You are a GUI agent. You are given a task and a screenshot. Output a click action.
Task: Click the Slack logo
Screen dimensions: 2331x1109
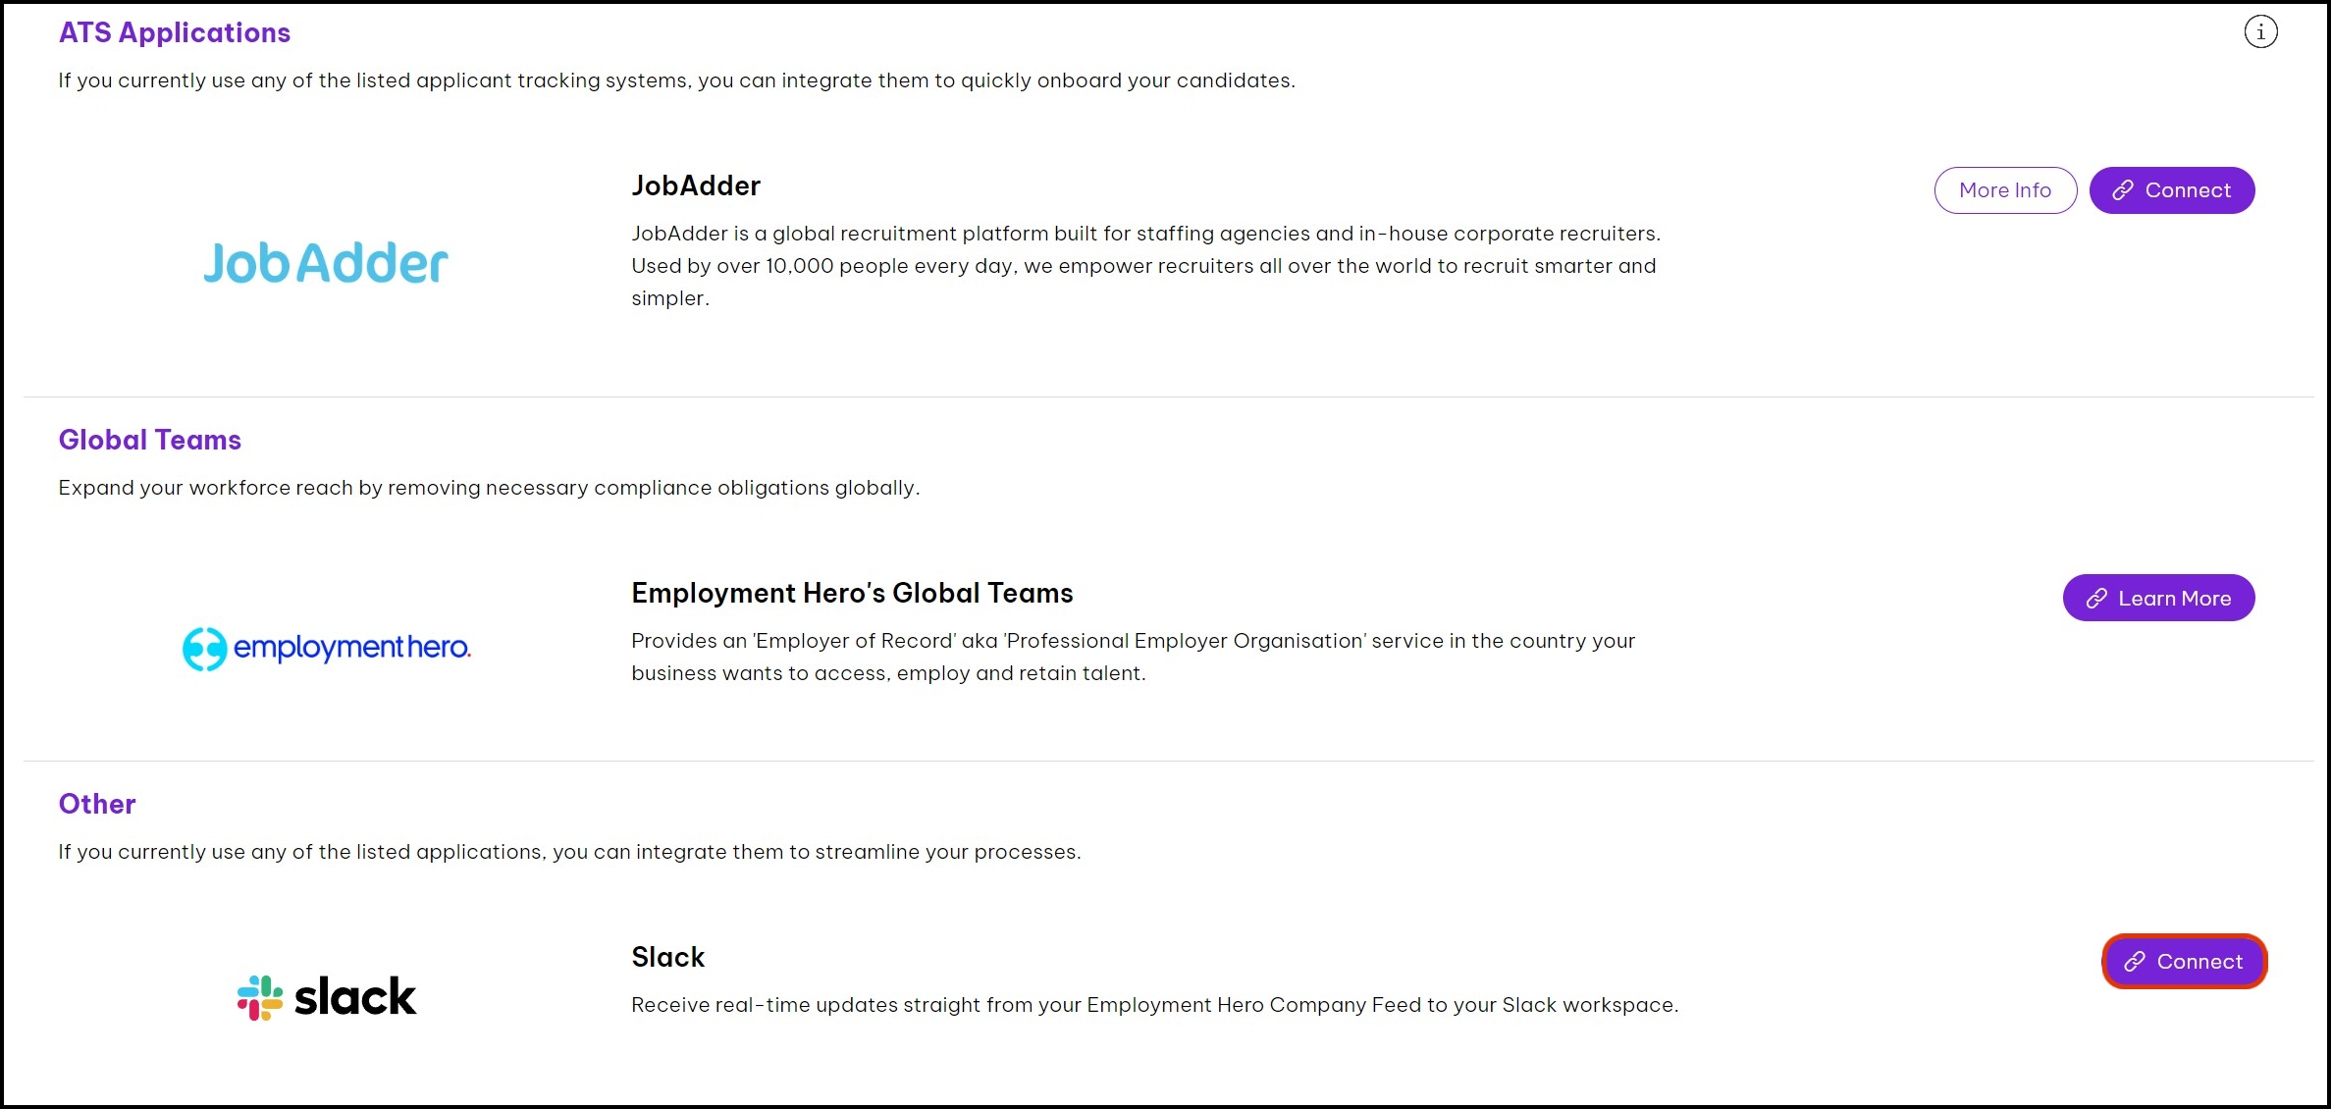(x=326, y=997)
